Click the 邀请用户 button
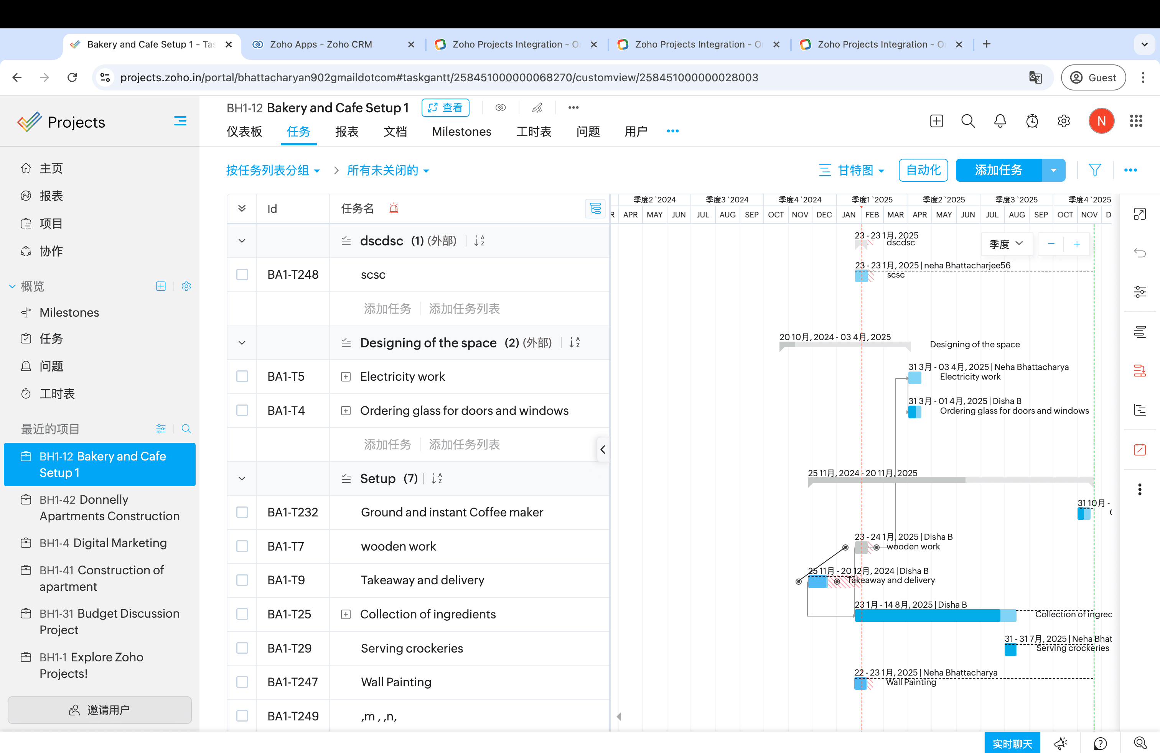The height and width of the screenshot is (753, 1160). coord(99,710)
